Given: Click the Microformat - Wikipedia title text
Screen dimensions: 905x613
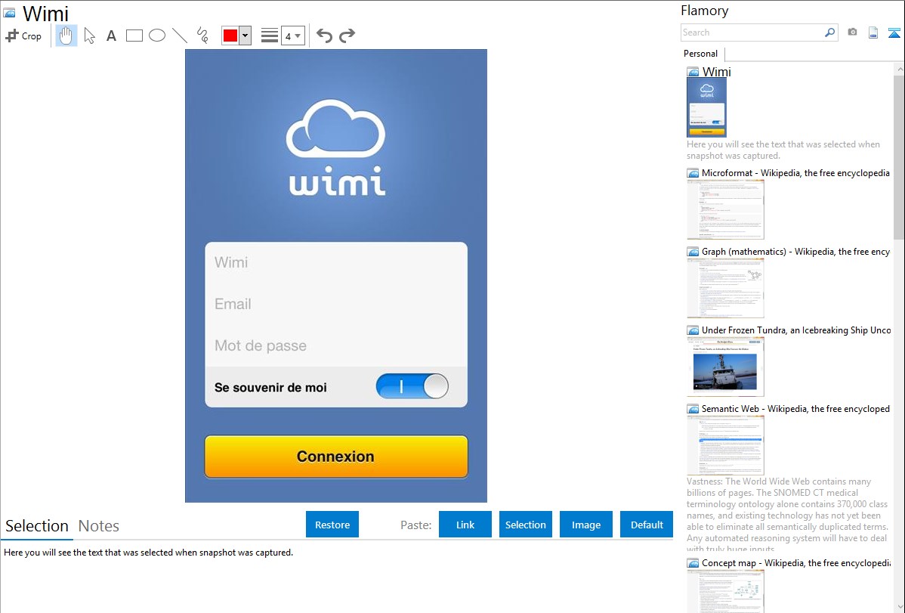Looking at the screenshot, I should click(795, 173).
